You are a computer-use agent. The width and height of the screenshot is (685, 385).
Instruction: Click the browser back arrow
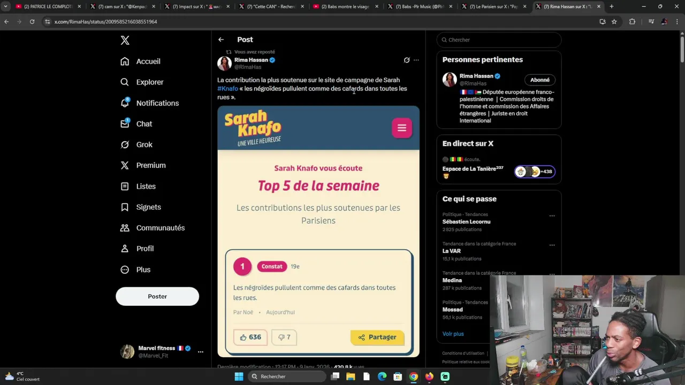pyautogui.click(x=6, y=21)
